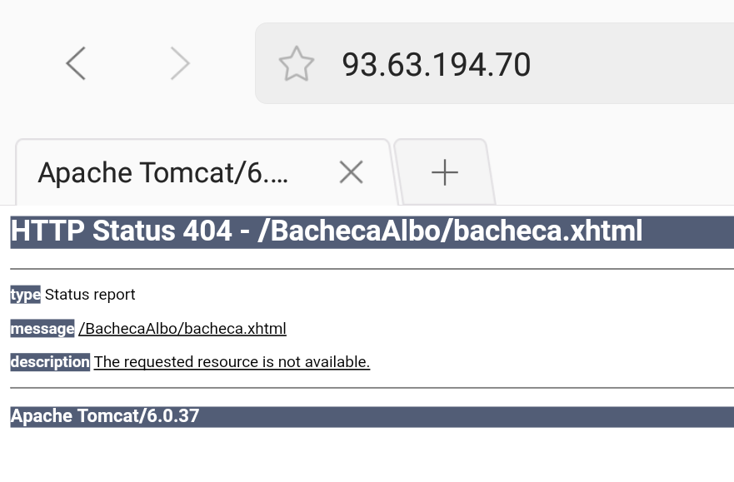734x482 pixels.
Task: Click 'The requested resource is not available.'
Action: 232,362
